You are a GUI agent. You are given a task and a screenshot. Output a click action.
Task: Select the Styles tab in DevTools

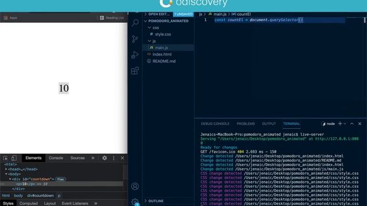(8, 204)
